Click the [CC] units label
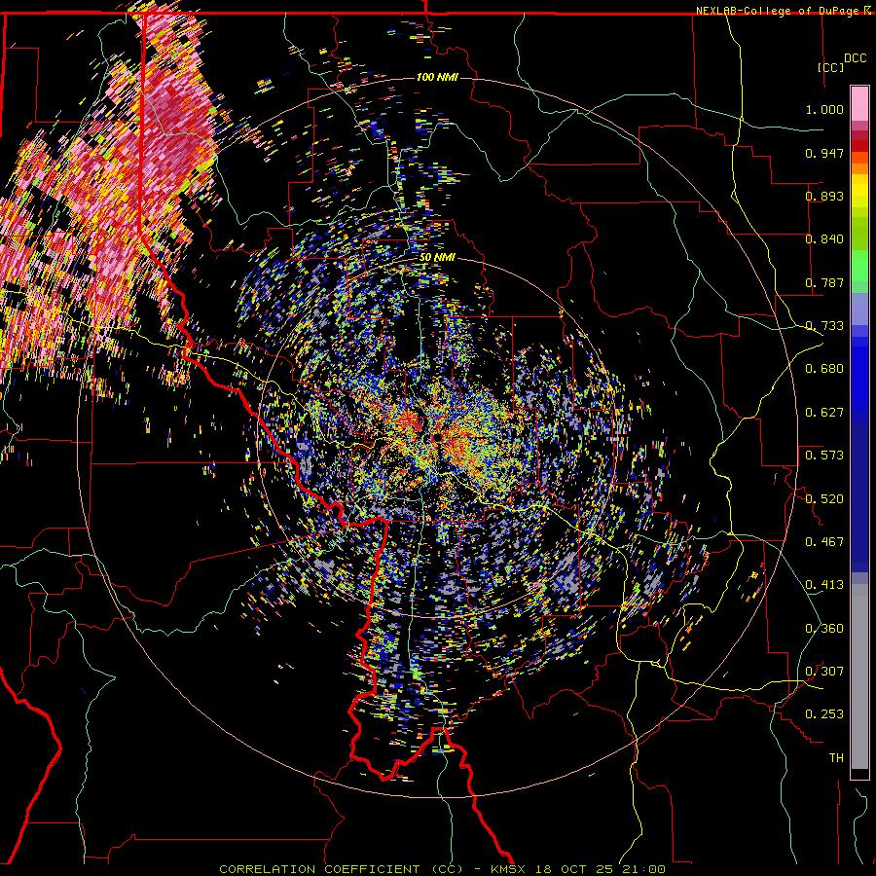 pos(830,67)
